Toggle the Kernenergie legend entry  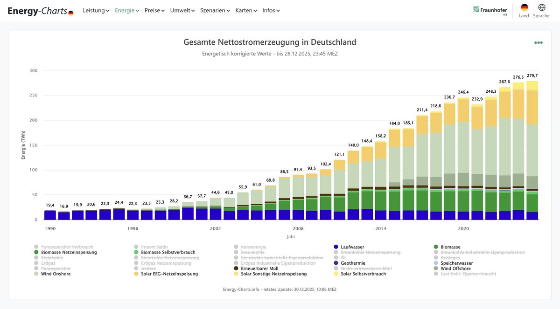[x=253, y=247]
